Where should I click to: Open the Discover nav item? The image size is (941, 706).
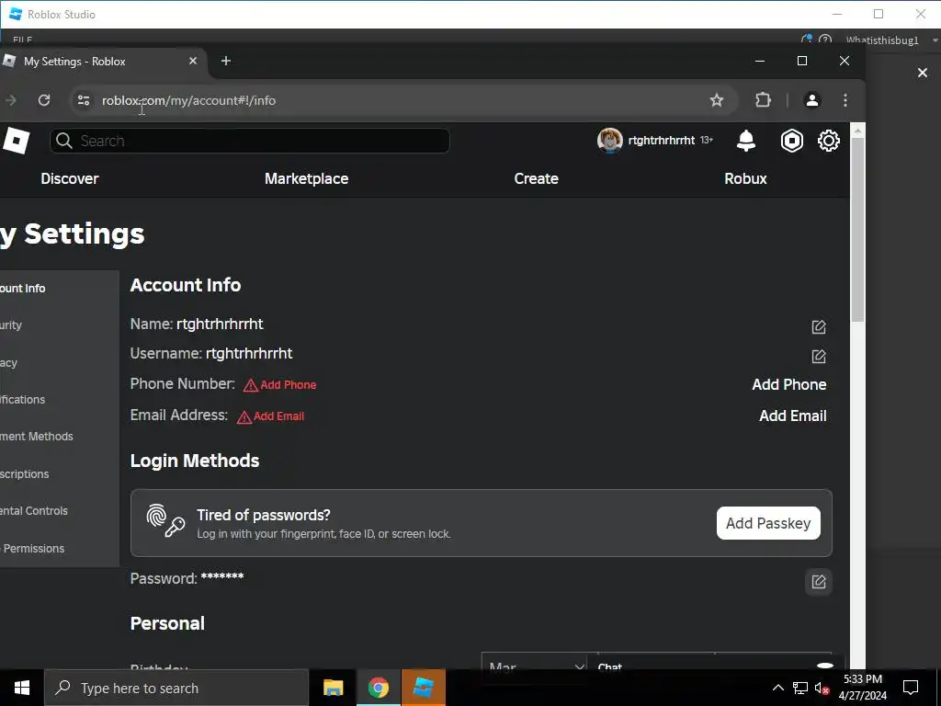point(70,178)
